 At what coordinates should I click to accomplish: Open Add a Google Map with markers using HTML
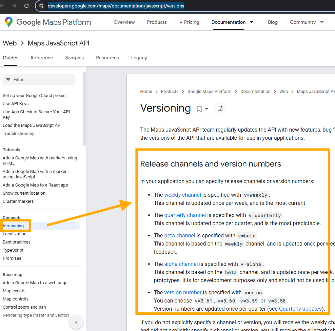pyautogui.click(x=40, y=161)
